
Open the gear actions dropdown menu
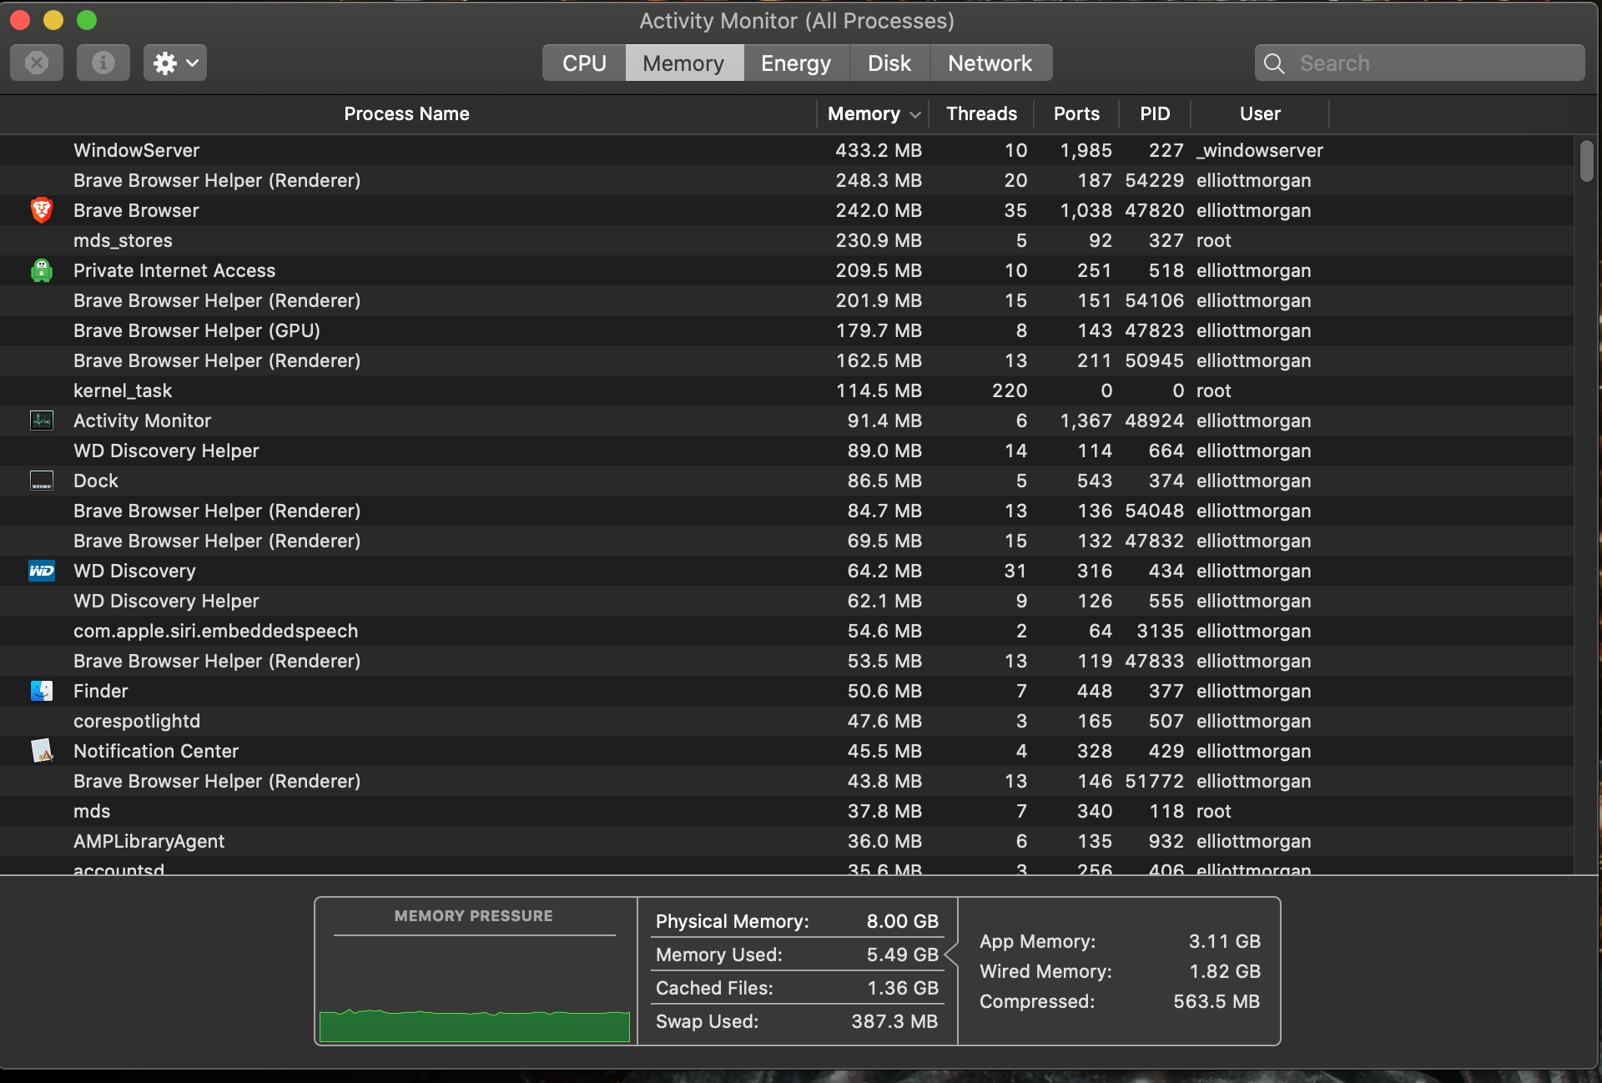[x=175, y=63]
